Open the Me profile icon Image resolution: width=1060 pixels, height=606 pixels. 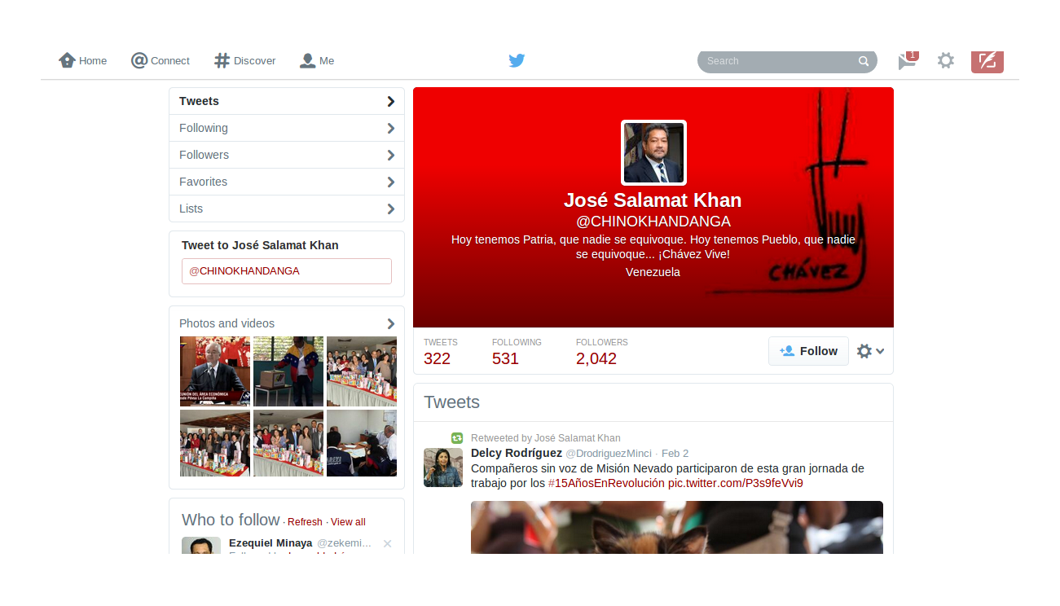[307, 60]
